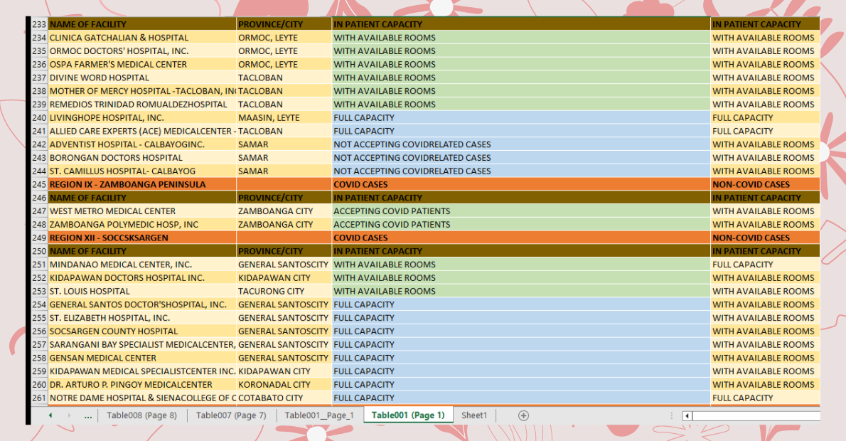Select row header 261
The width and height of the screenshot is (846, 441).
coord(39,398)
